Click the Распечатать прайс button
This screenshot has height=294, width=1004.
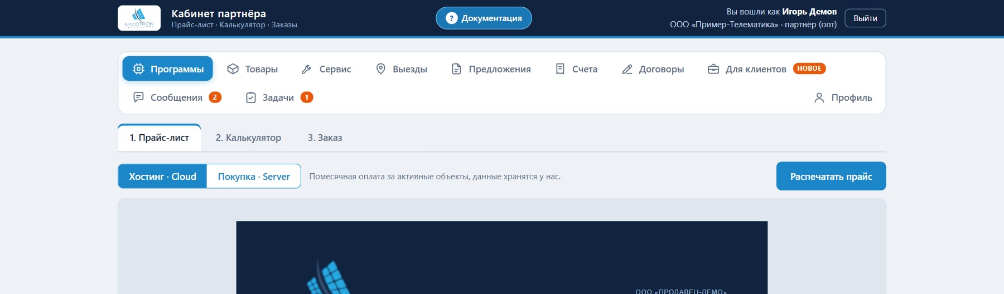[831, 177]
